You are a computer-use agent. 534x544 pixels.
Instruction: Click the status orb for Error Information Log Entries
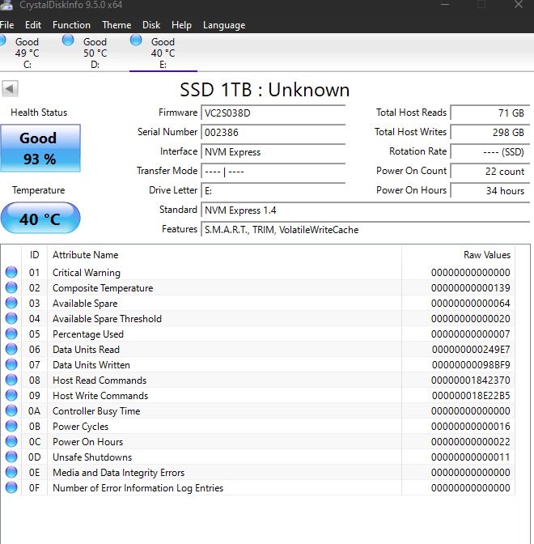coord(11,487)
